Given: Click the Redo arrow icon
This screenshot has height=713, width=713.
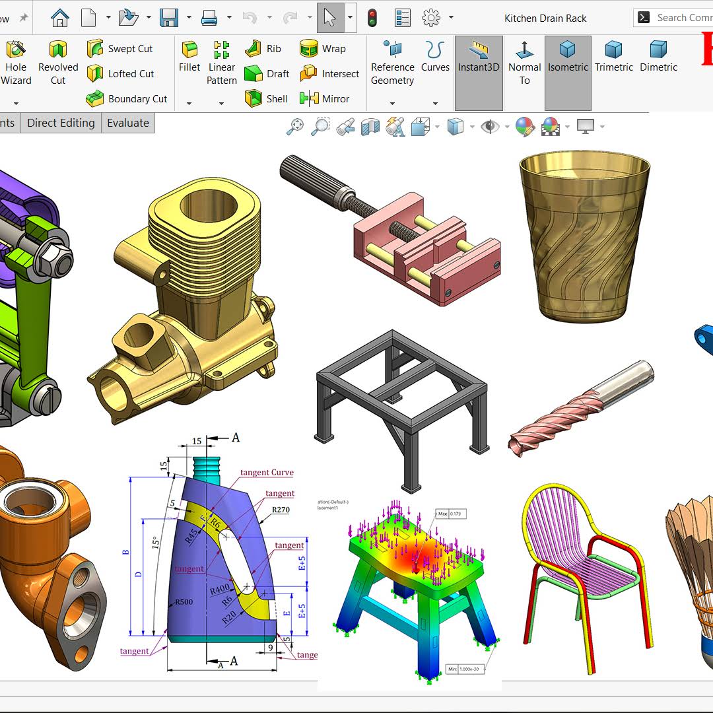Looking at the screenshot, I should click(290, 18).
